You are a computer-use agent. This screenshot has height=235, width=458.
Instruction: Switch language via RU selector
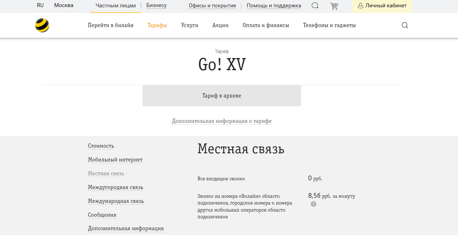(x=40, y=5)
